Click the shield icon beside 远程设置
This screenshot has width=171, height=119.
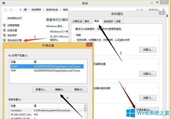tap(4, 30)
